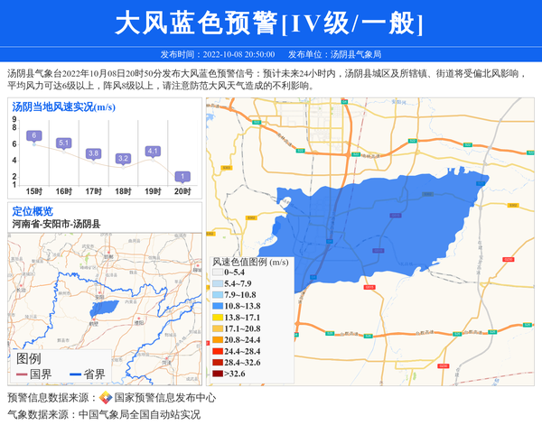This screenshot has width=542, height=425.
Task: Click the 国家预警信息发布中心 logo icon
Action: [106, 398]
